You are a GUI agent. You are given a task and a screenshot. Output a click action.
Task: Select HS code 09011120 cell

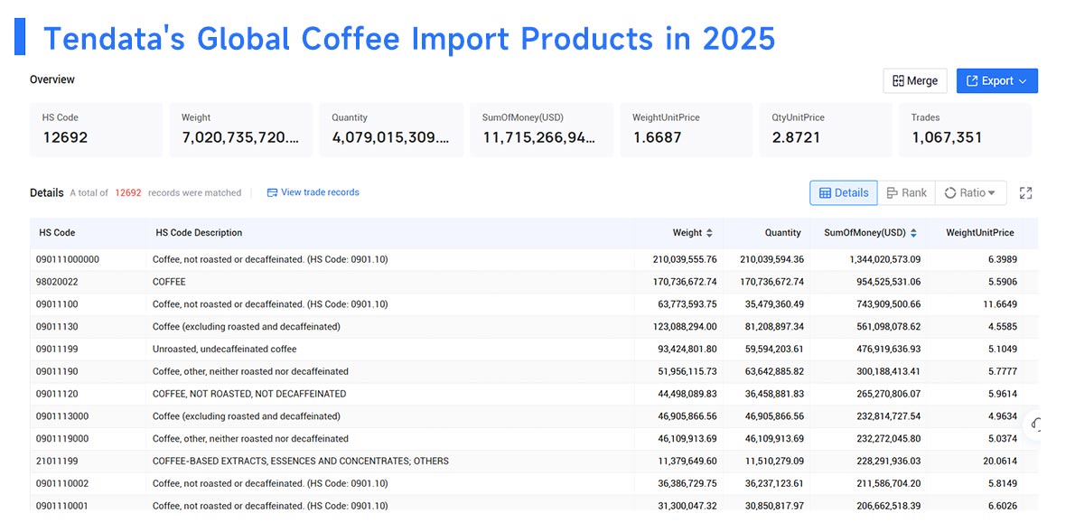pos(56,394)
